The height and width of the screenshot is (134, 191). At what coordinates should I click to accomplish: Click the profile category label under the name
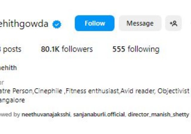tap(2, 82)
